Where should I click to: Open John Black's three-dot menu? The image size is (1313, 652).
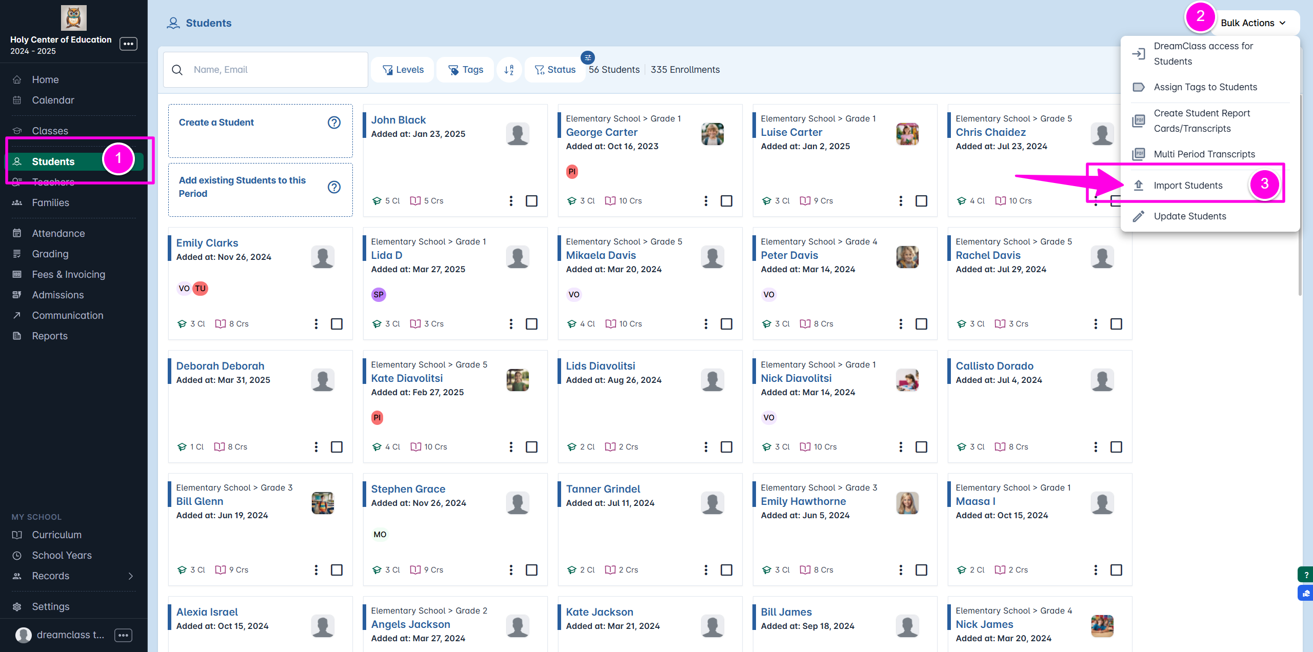click(511, 201)
